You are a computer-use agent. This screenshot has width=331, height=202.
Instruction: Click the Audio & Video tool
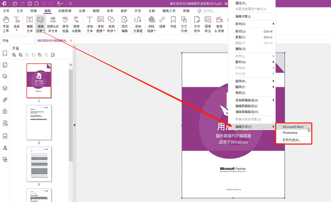pyautogui.click(x=219, y=24)
